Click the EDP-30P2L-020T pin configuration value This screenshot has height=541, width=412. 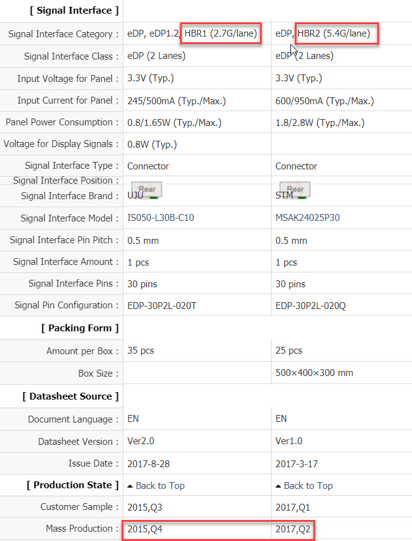tap(166, 305)
